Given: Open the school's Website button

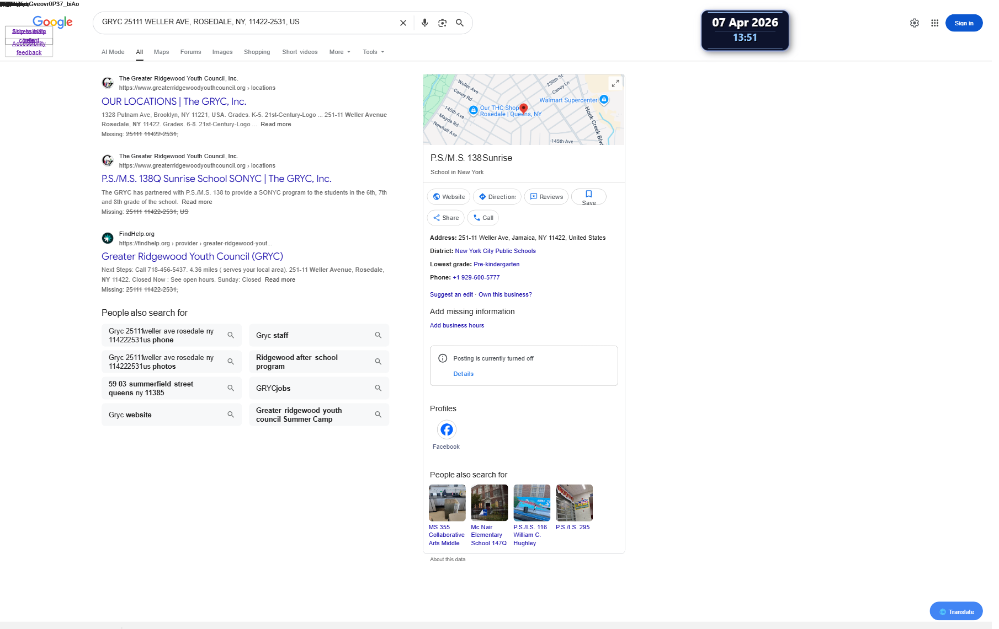Looking at the screenshot, I should (x=449, y=197).
